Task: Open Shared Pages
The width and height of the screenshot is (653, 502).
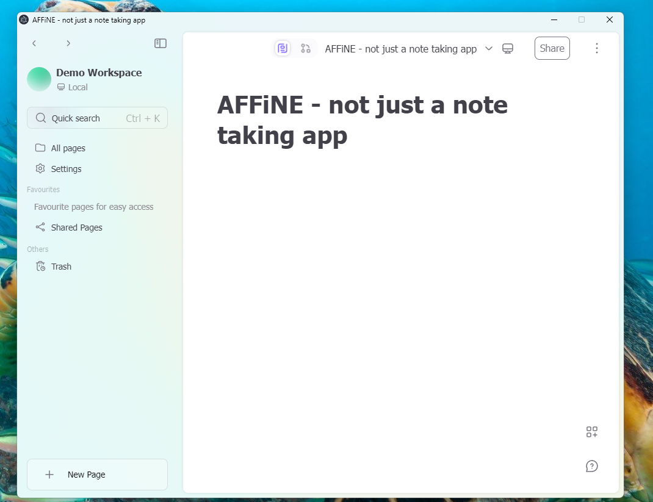Action: click(76, 227)
